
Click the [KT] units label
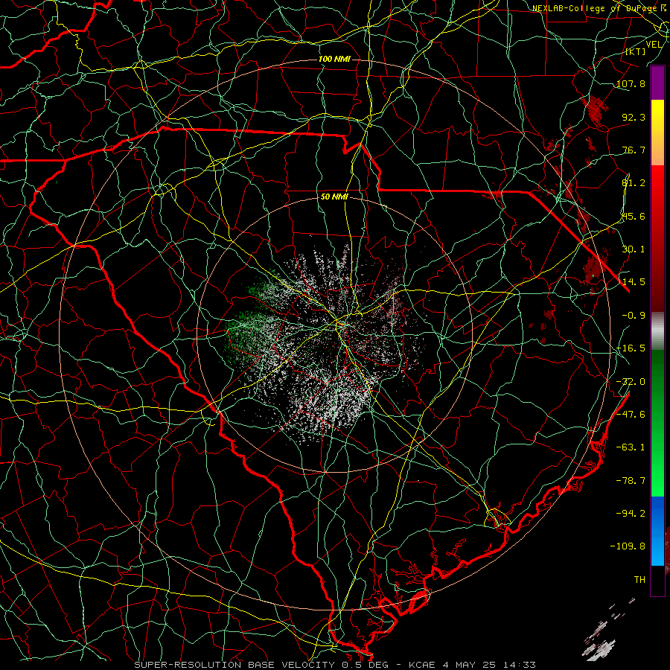tap(635, 51)
